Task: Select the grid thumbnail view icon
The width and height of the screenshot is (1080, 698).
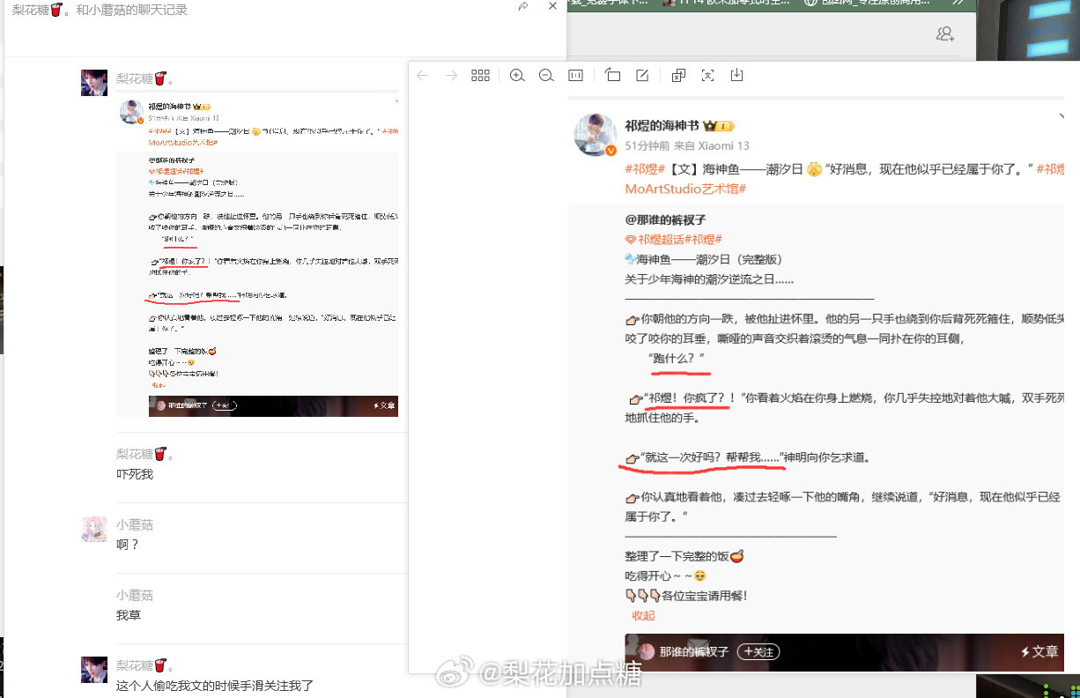Action: (x=480, y=75)
